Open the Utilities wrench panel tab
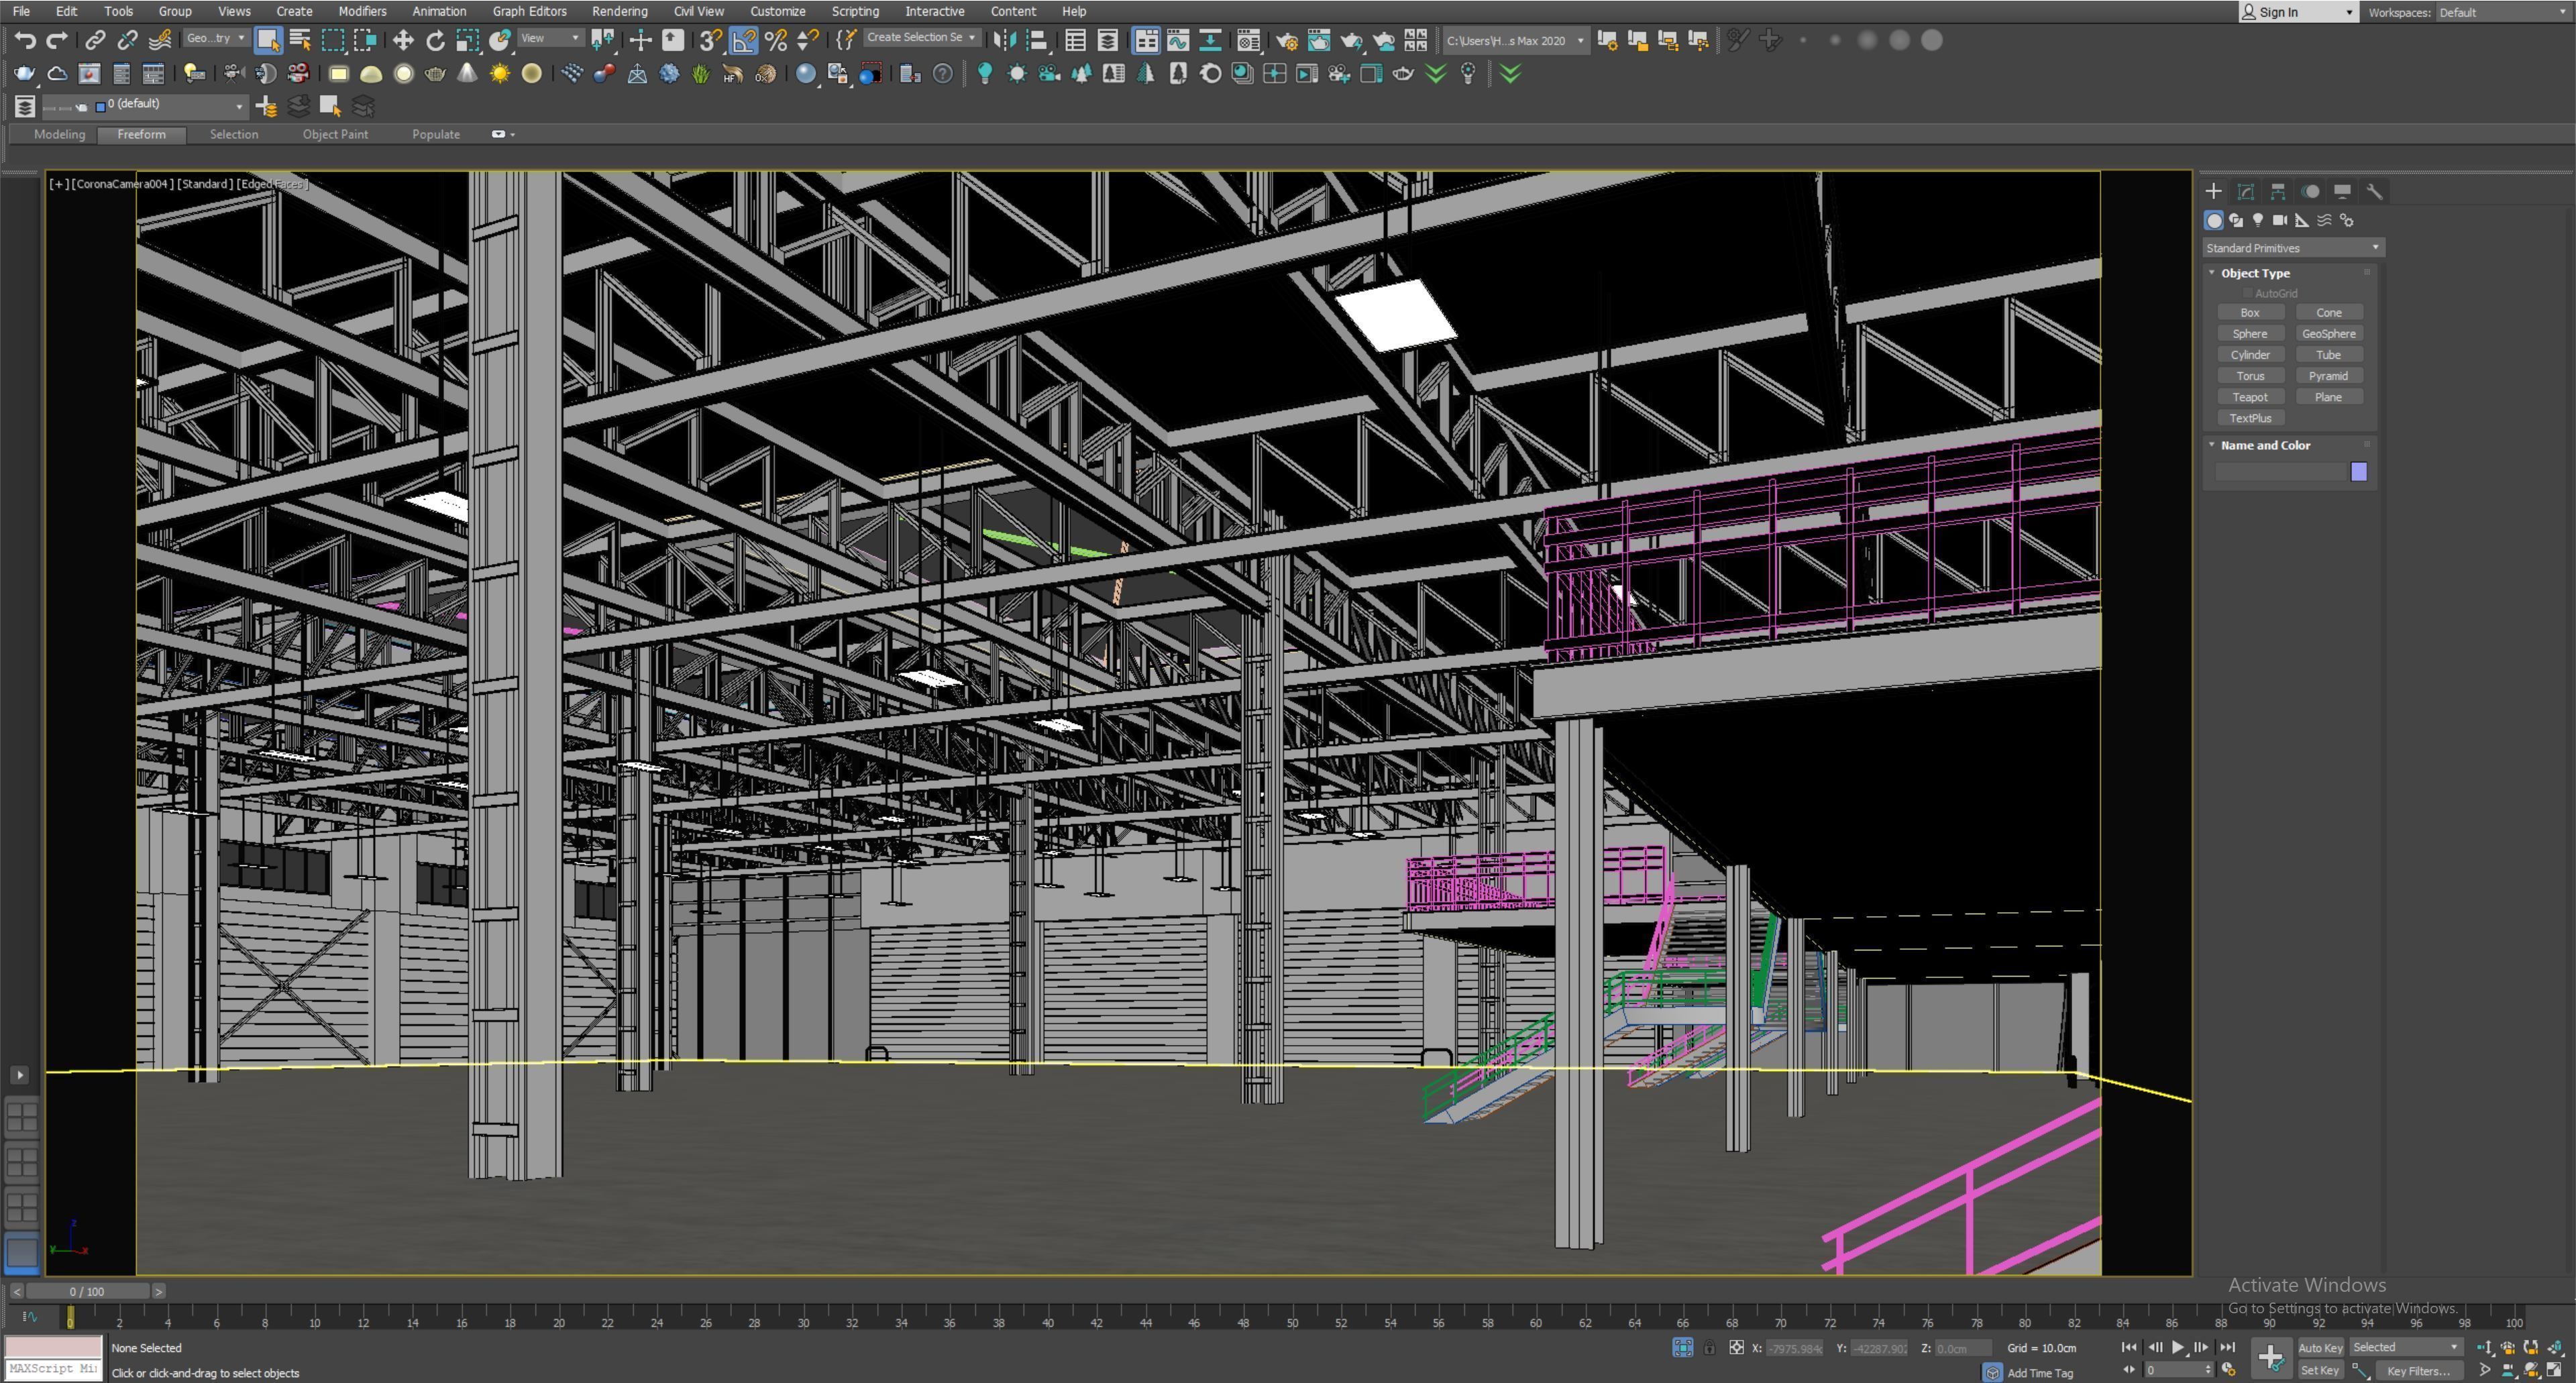Viewport: 2576px width, 1383px height. pyautogui.click(x=2374, y=191)
